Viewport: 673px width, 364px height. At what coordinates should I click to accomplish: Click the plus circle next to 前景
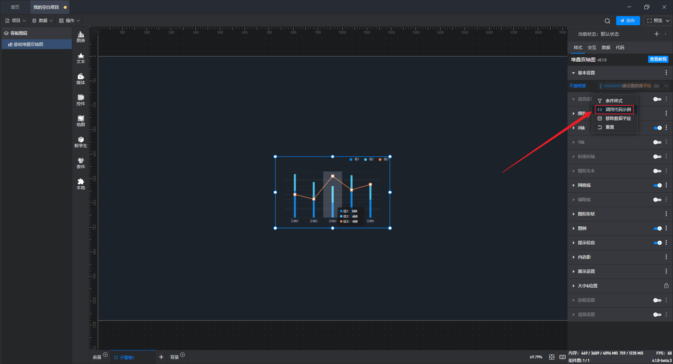pos(105,355)
